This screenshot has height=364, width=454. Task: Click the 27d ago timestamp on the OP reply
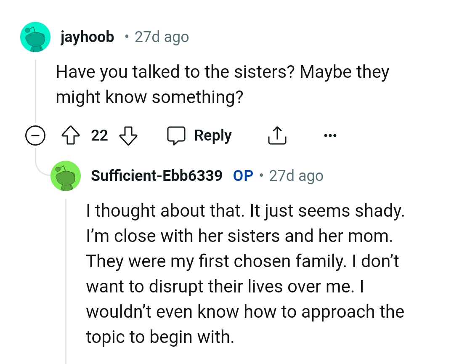[296, 175]
